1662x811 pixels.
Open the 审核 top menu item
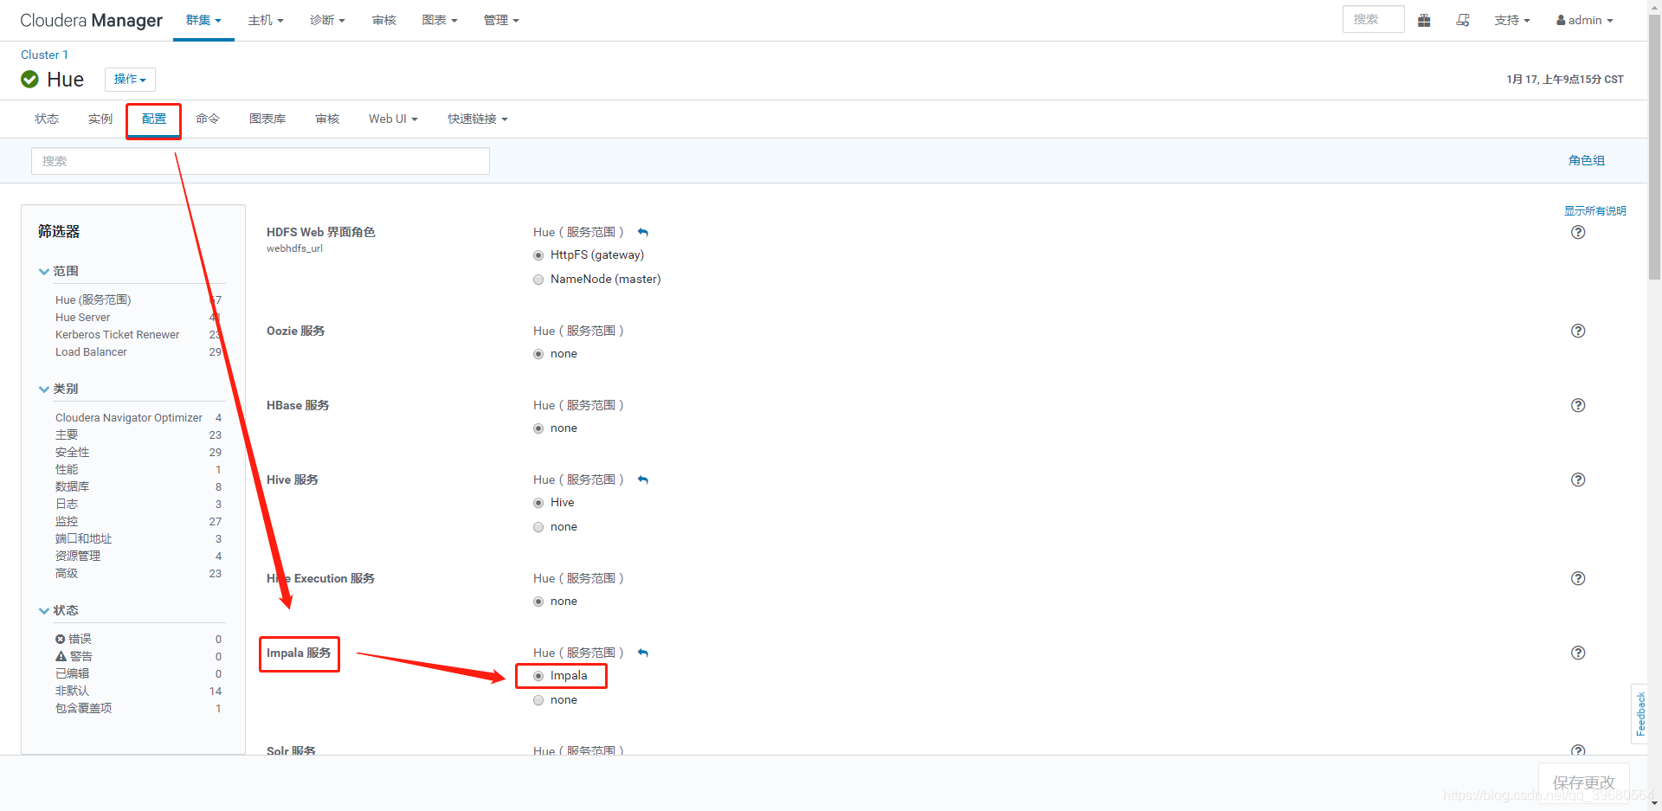[x=383, y=20]
